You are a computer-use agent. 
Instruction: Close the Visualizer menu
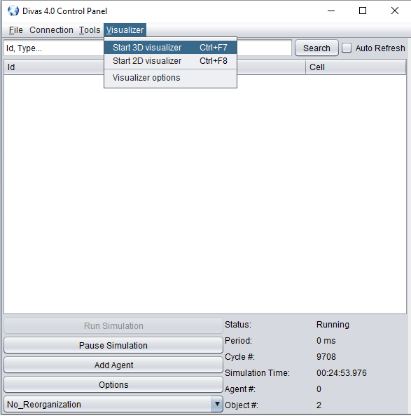point(125,30)
